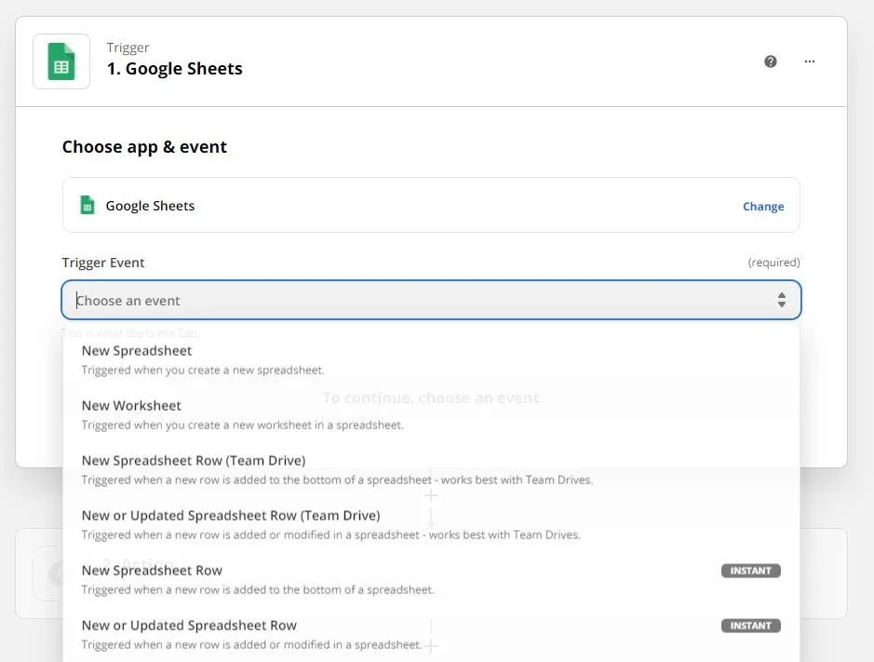Image resolution: width=874 pixels, height=662 pixels.
Task: Open the help question mark icon
Action: pos(771,61)
